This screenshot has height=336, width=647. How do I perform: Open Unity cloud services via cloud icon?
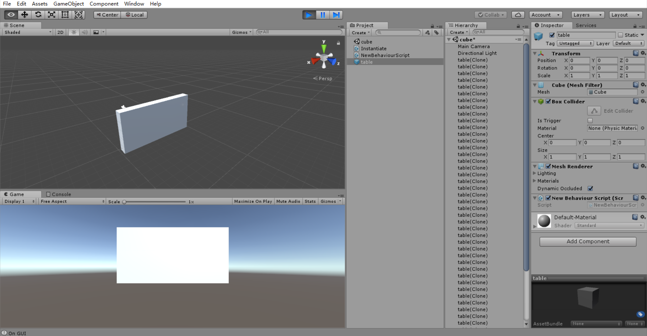[x=518, y=14]
